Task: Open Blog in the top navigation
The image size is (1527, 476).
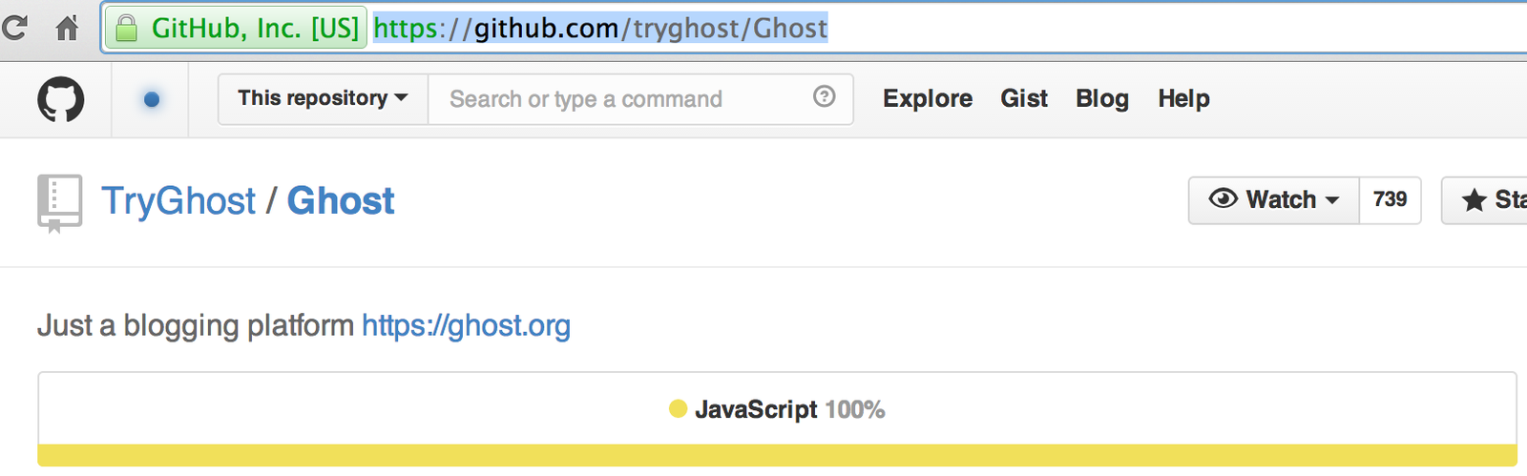Action: click(x=1102, y=98)
